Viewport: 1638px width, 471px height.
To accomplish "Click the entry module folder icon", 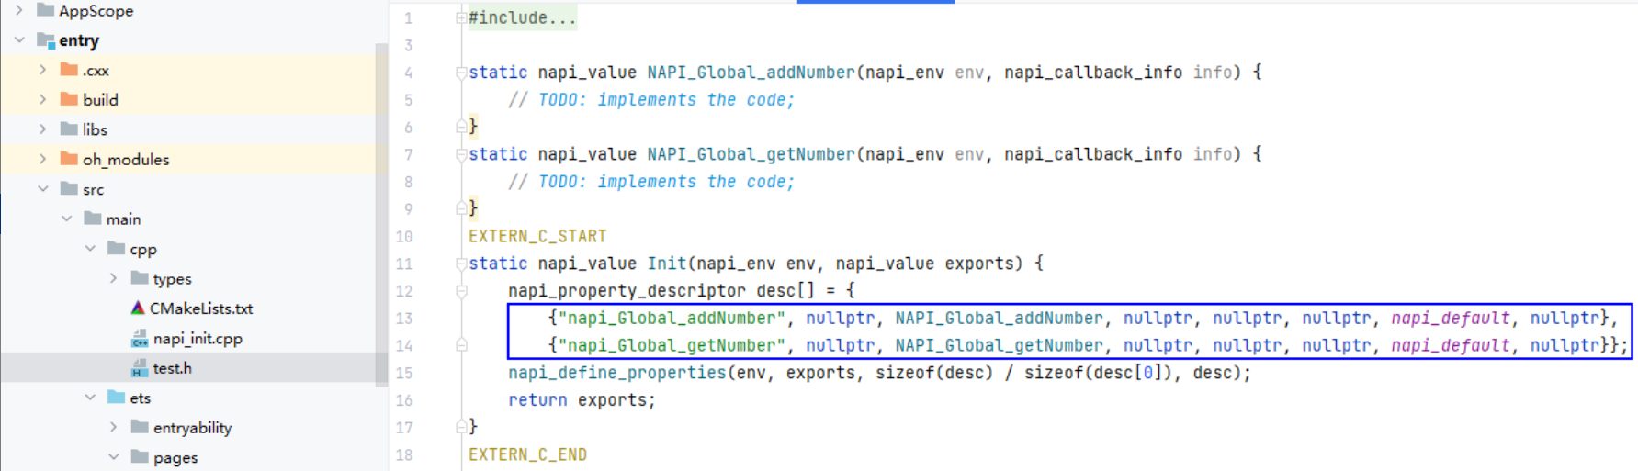I will (46, 40).
